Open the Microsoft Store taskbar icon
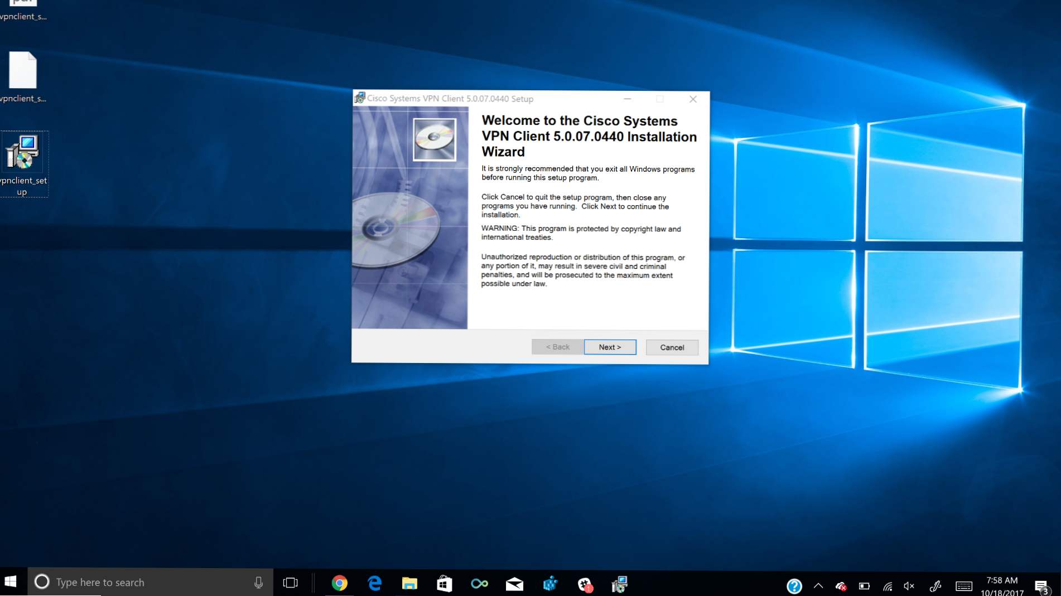Screen dimensions: 1061x596 [445, 583]
